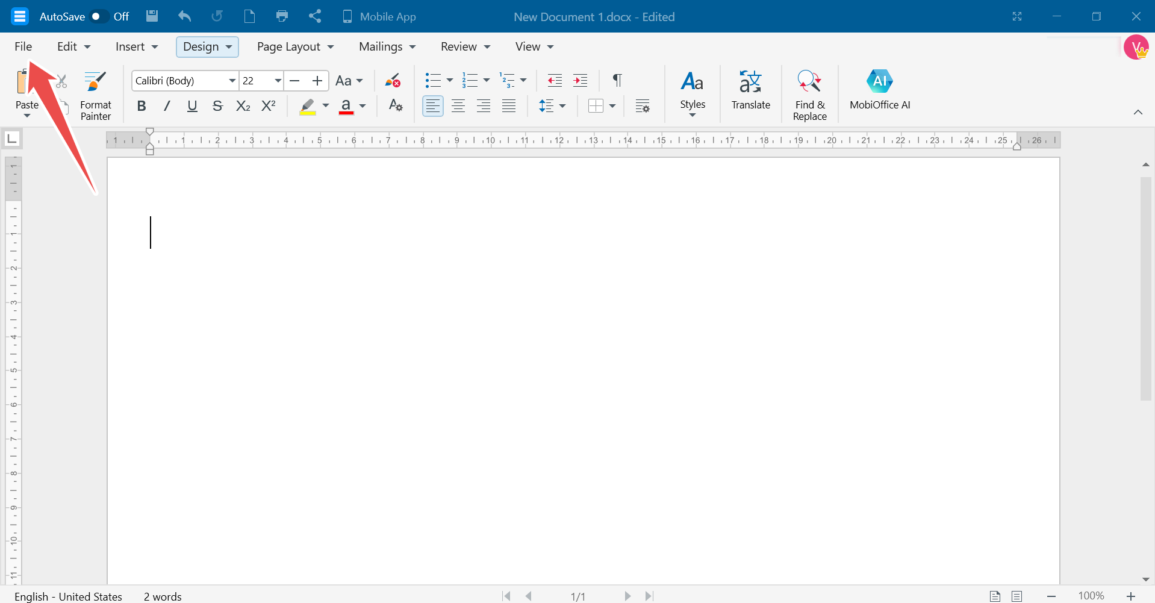Print the document using printer icon
1155x603 pixels.
point(282,16)
